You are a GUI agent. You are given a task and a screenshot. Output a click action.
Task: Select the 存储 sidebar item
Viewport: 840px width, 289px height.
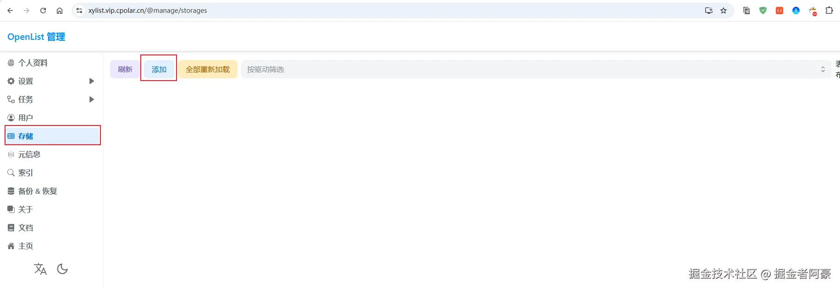53,136
